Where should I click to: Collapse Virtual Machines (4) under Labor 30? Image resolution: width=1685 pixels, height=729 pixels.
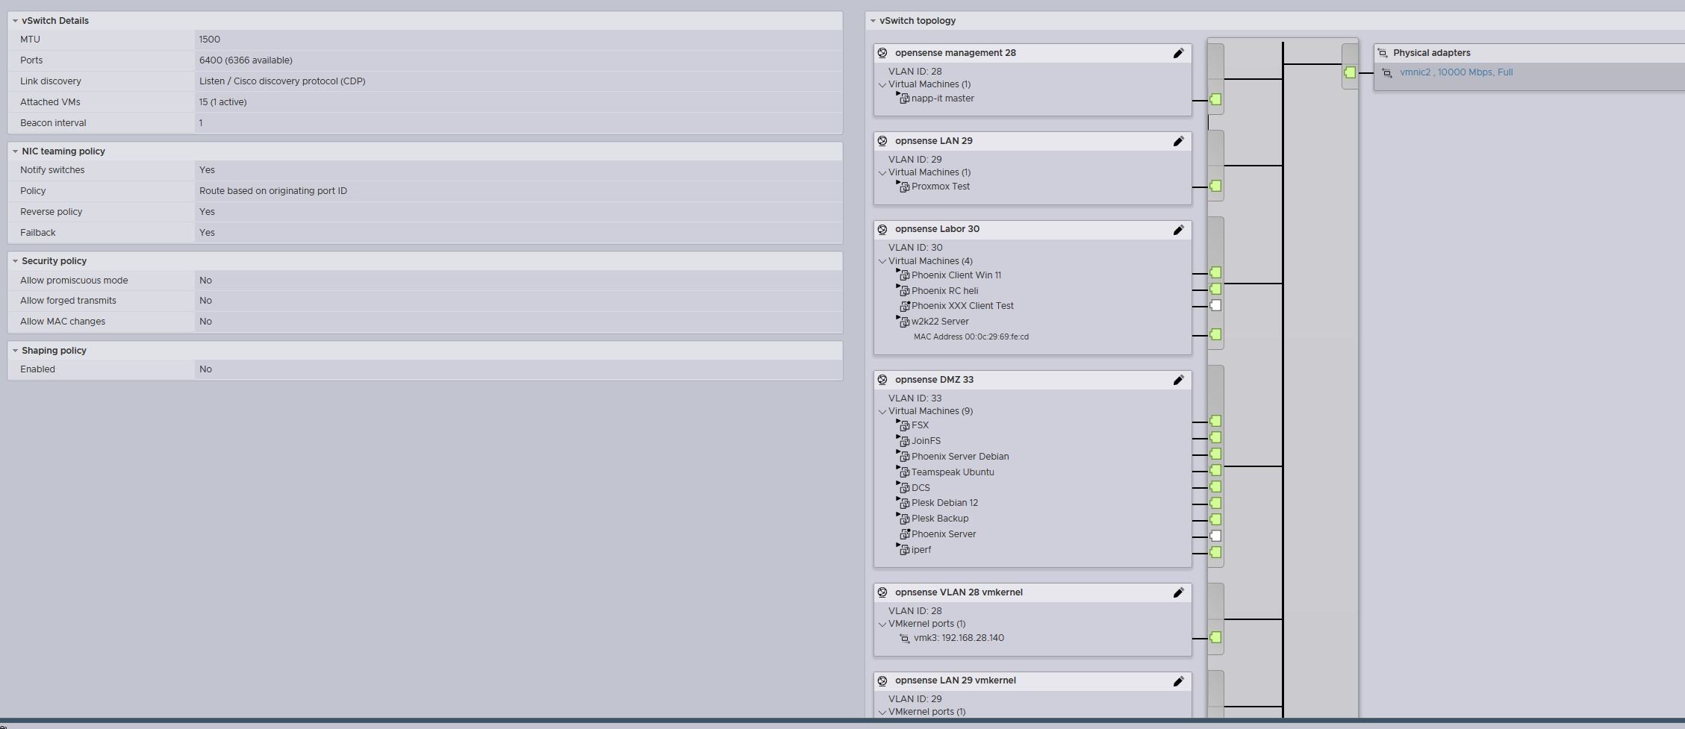tap(882, 262)
